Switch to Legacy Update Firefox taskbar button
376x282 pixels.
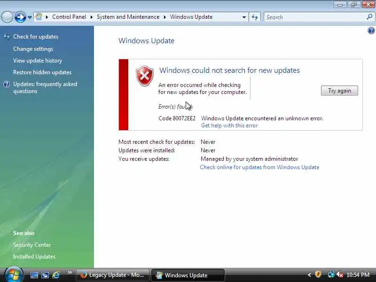[x=113, y=275]
